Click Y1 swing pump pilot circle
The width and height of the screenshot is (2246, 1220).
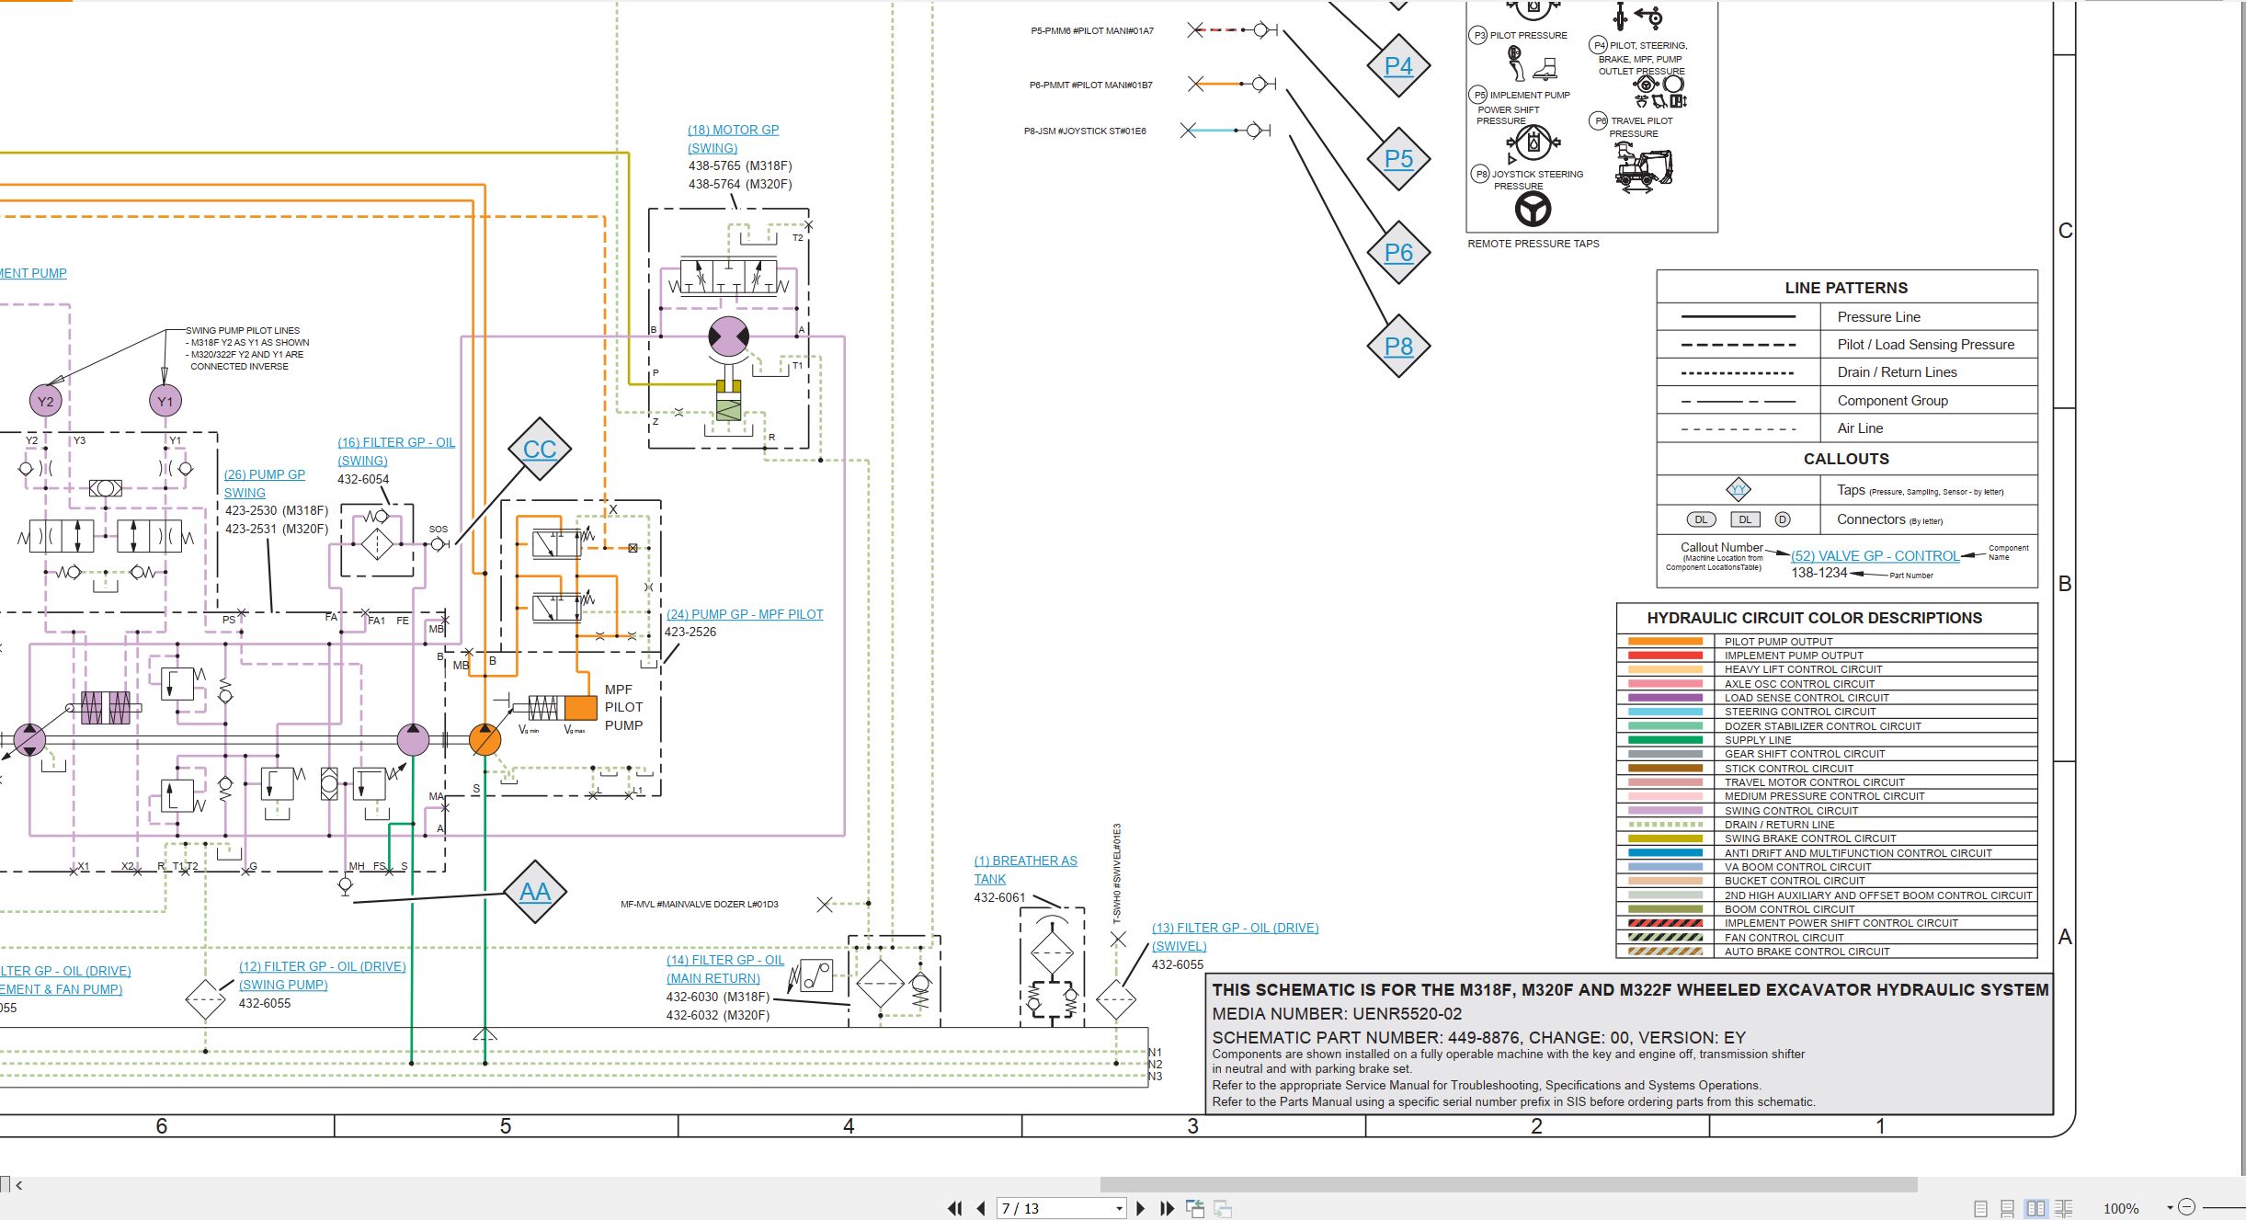(165, 401)
